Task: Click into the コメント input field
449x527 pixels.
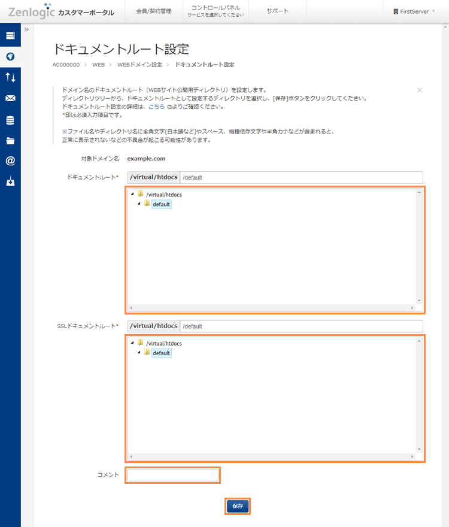Action: tap(173, 475)
